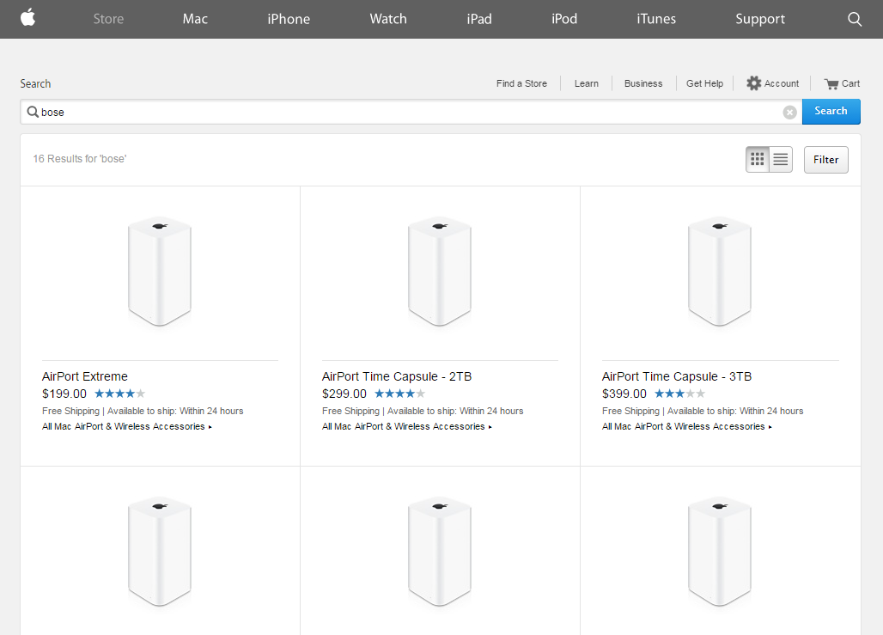
Task: Click the star rating beside $299.00
Action: pyautogui.click(x=399, y=394)
